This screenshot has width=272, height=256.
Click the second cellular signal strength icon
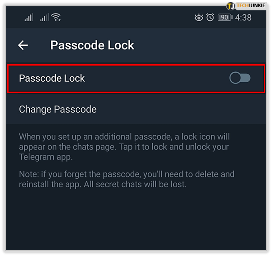[x=44, y=18]
